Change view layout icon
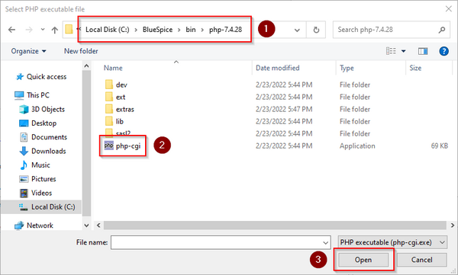Viewport: 458px width, 275px height. [391, 51]
